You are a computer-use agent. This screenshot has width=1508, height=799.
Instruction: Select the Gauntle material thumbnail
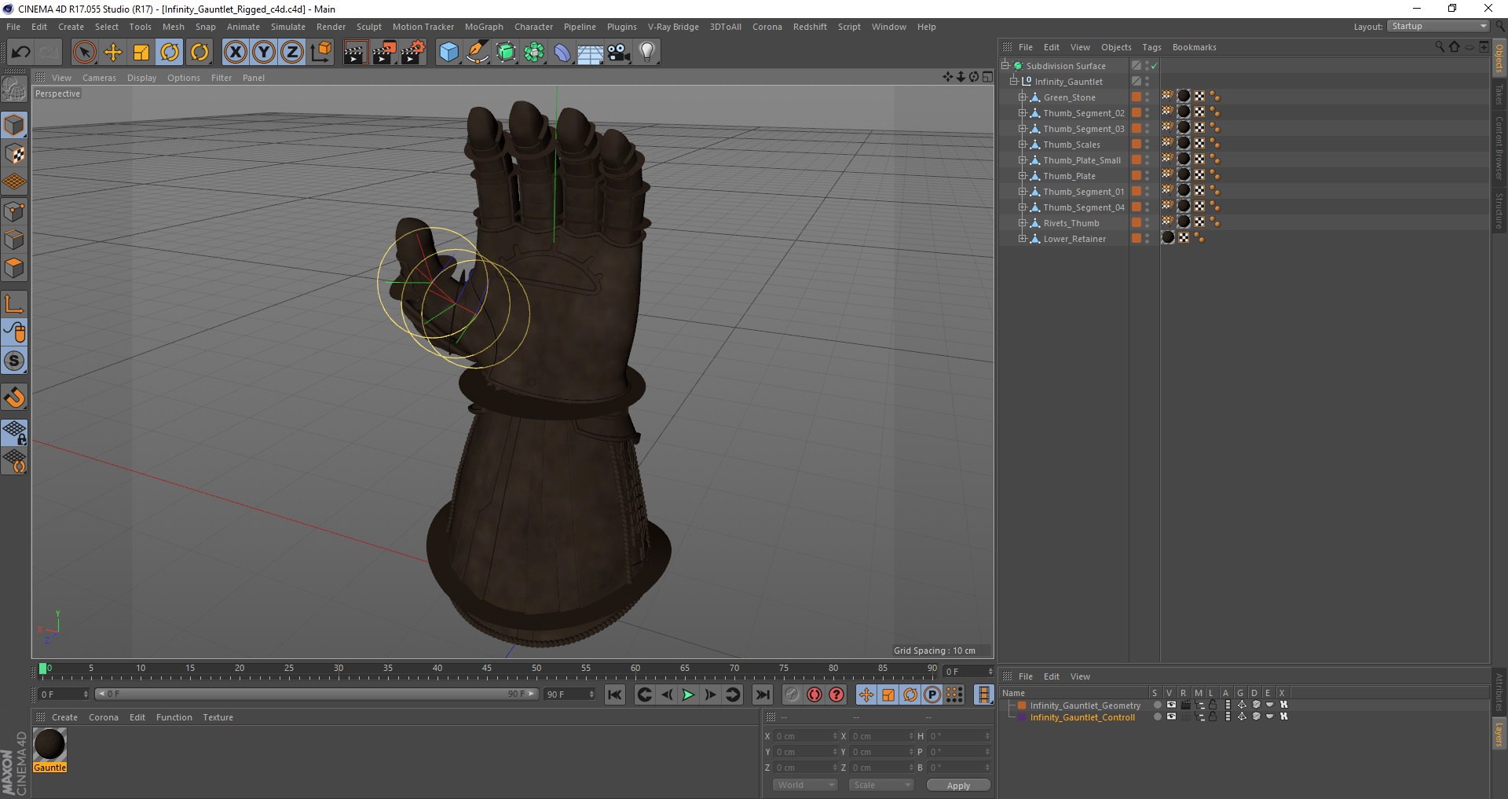[x=49, y=745]
